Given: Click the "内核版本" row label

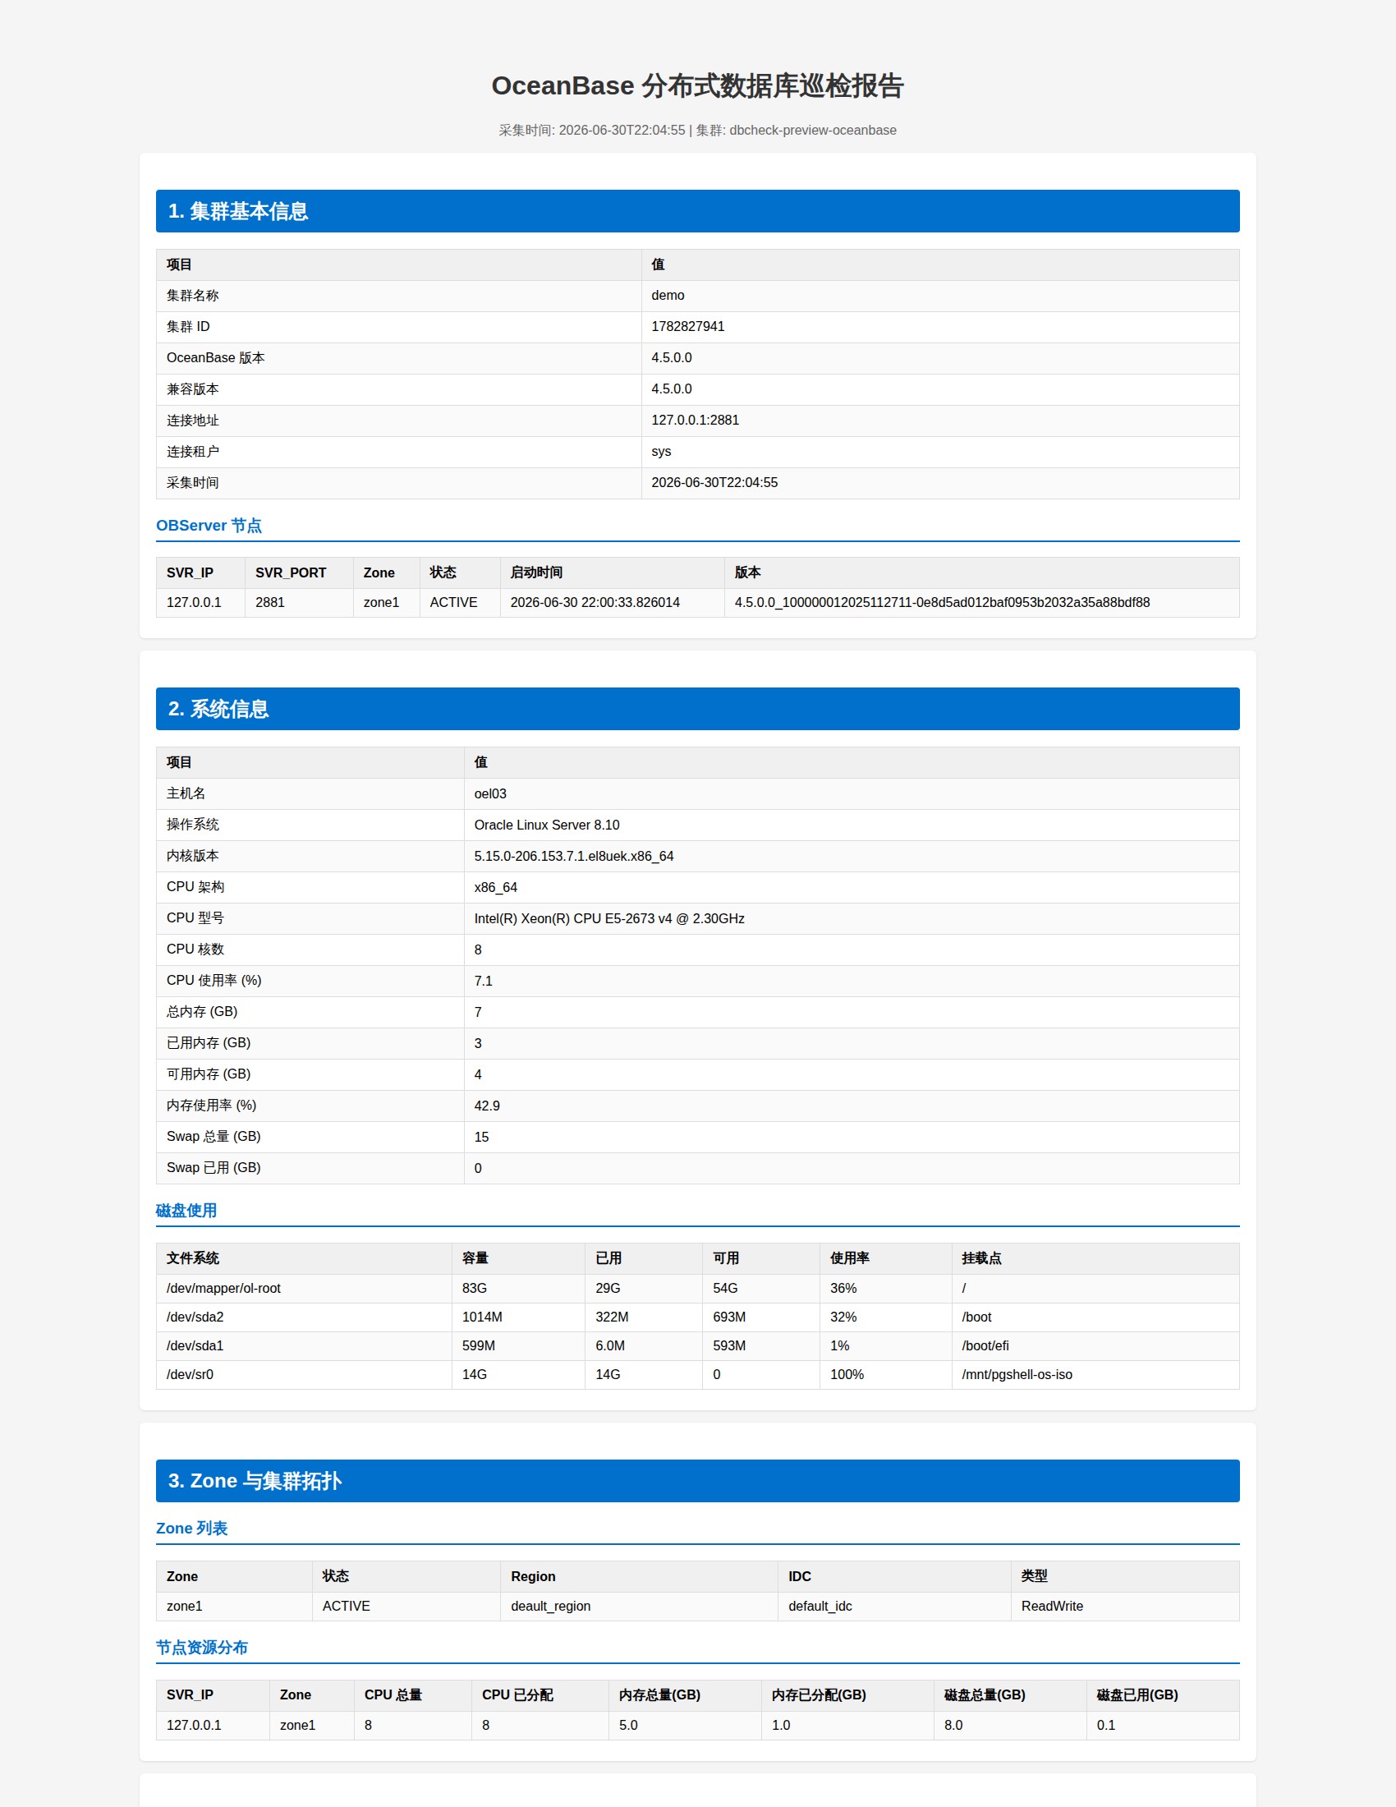Looking at the screenshot, I should tap(193, 857).
